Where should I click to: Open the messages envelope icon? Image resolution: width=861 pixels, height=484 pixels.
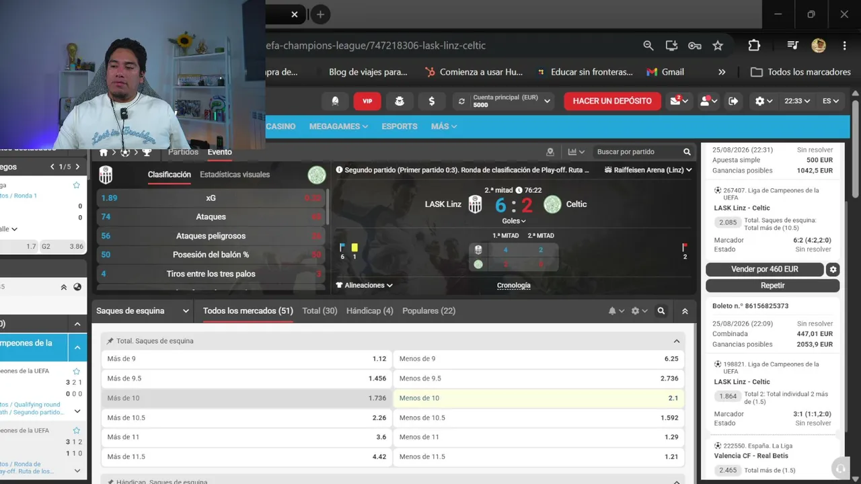[x=679, y=101]
